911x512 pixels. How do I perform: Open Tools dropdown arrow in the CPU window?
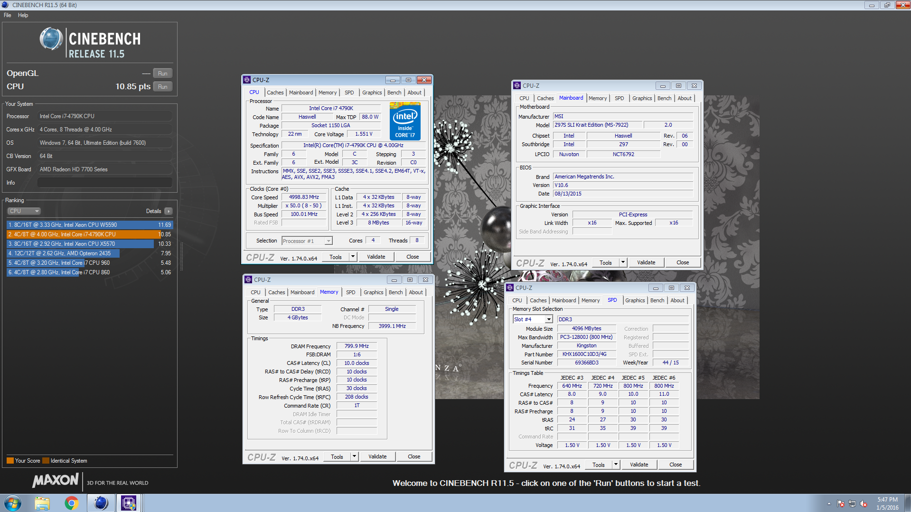click(353, 257)
